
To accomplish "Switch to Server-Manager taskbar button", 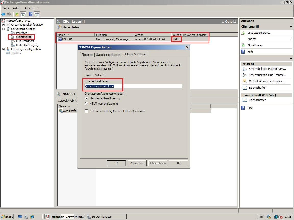I will [x=106, y=217].
